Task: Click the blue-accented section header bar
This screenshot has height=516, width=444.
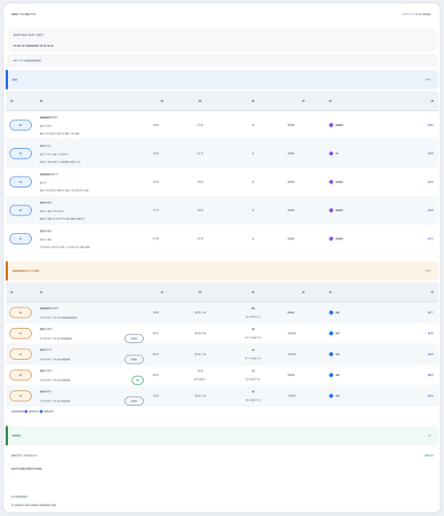Action: [222, 80]
